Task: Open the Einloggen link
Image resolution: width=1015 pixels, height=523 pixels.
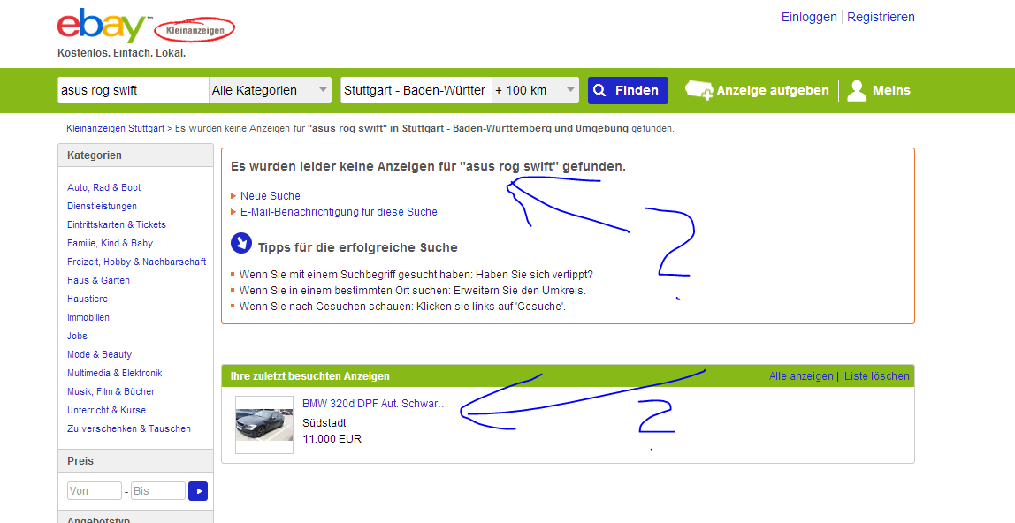Action: point(809,18)
